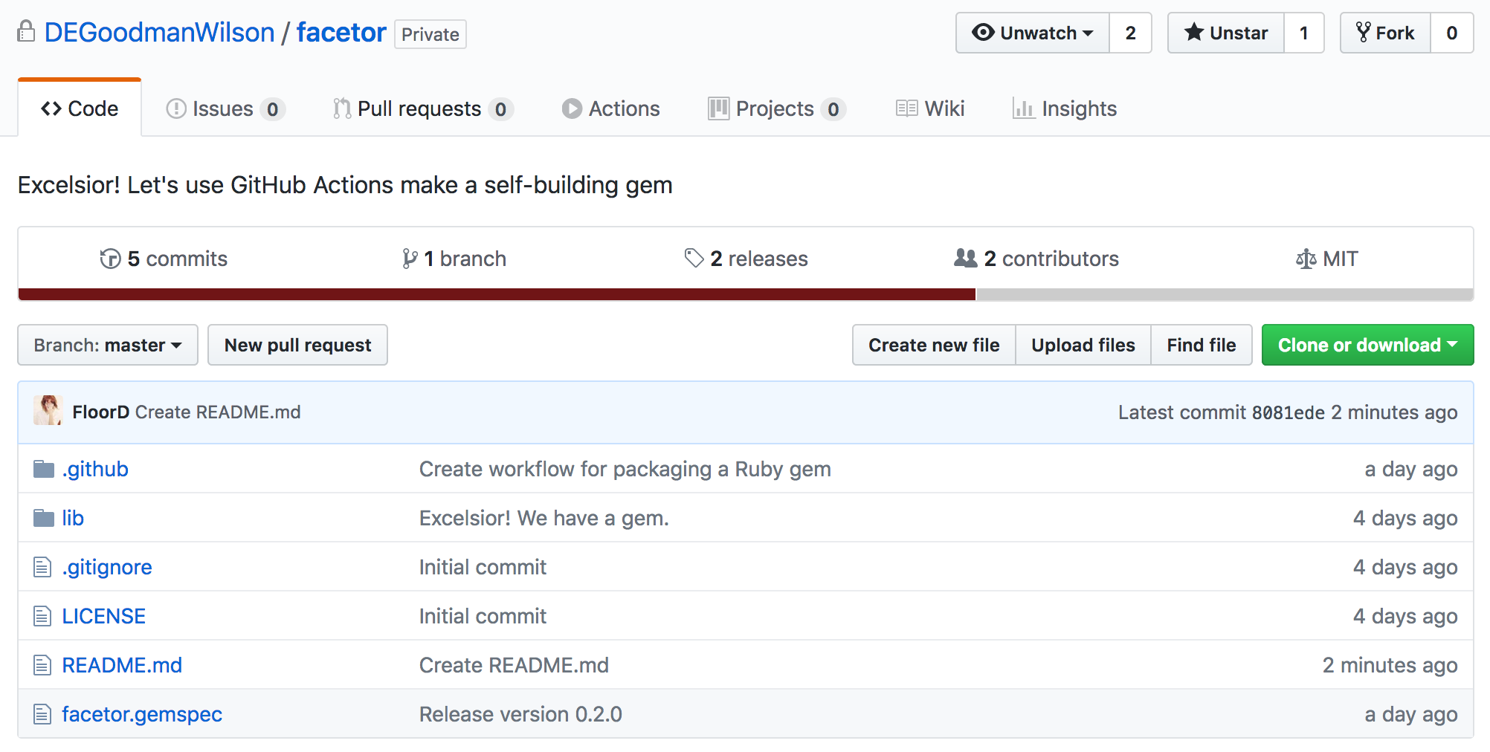This screenshot has height=752, width=1490.
Task: Click the releases tag icon
Action: click(694, 259)
